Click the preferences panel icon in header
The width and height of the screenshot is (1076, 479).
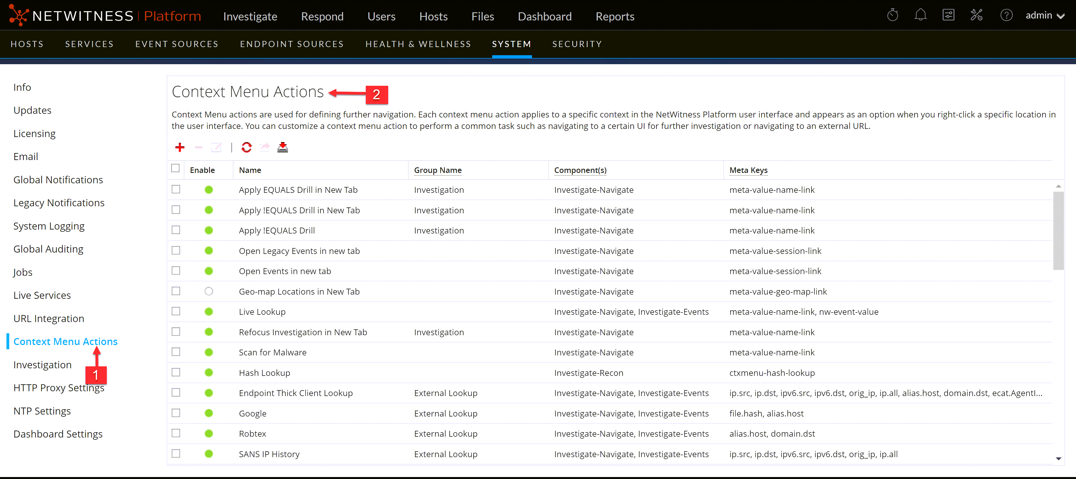click(948, 15)
